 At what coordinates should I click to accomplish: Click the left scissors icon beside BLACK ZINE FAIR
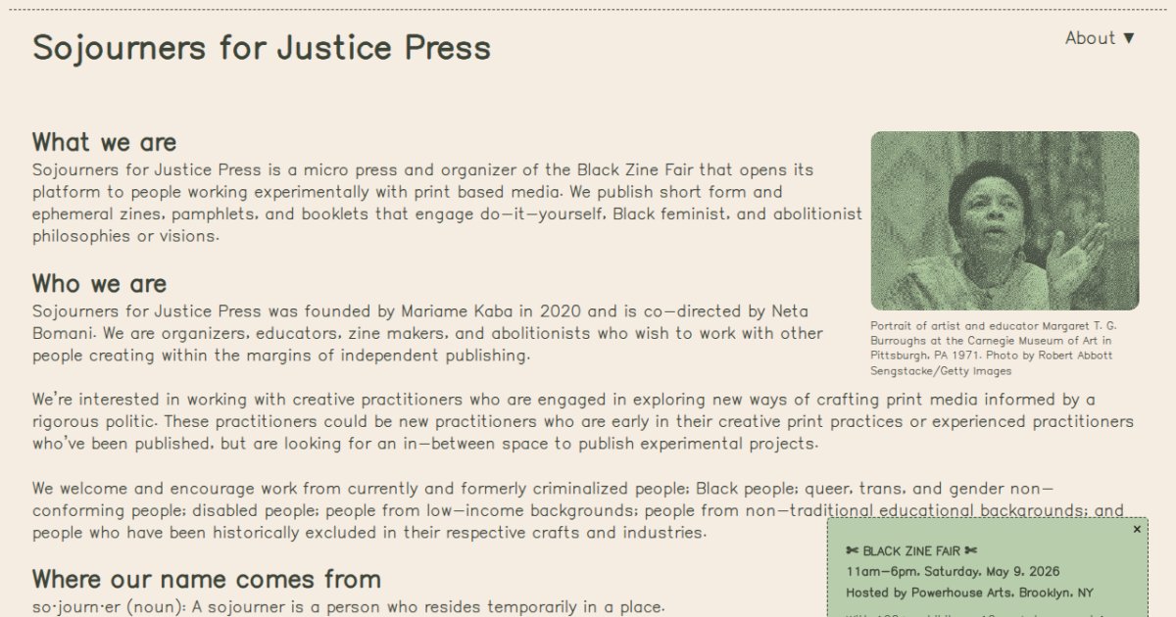(851, 550)
